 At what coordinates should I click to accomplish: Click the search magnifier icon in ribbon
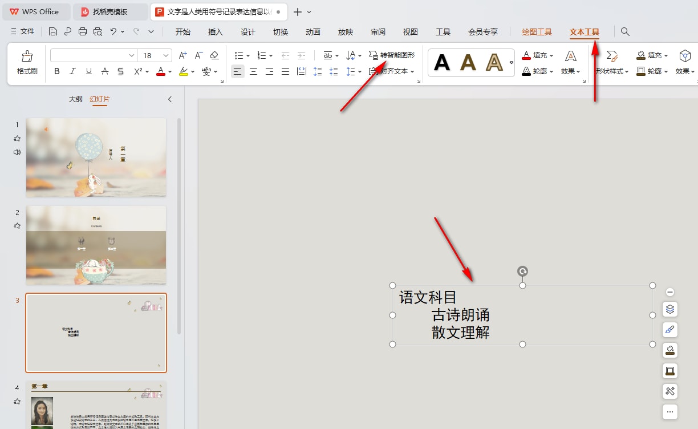(x=625, y=32)
